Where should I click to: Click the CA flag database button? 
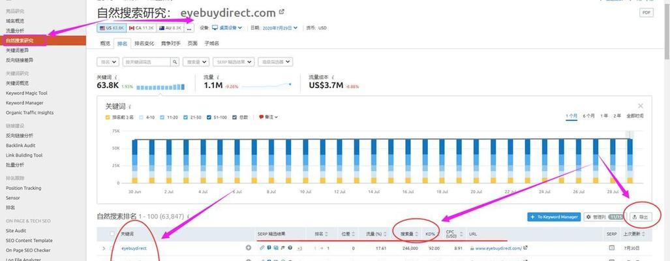pyautogui.click(x=141, y=28)
